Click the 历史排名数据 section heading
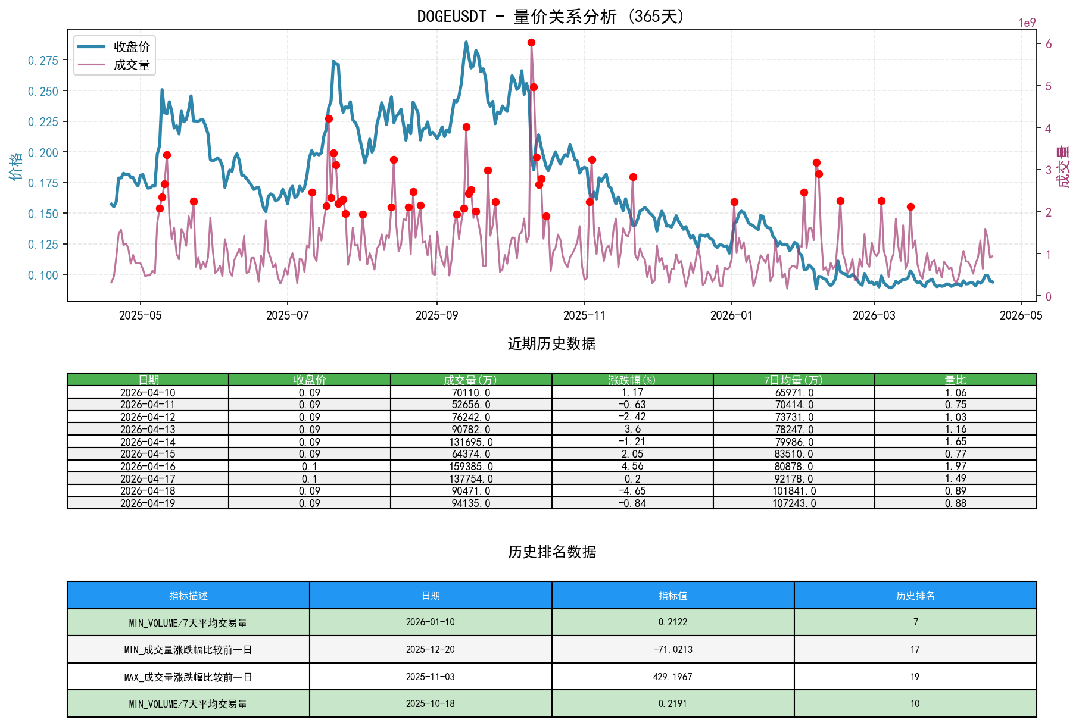Screen dimensions: 1079x726 (551, 552)
